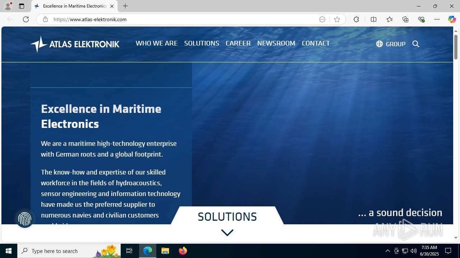The width and height of the screenshot is (460, 258).
Task: Open File Explorer from taskbar
Action: pyautogui.click(x=165, y=251)
